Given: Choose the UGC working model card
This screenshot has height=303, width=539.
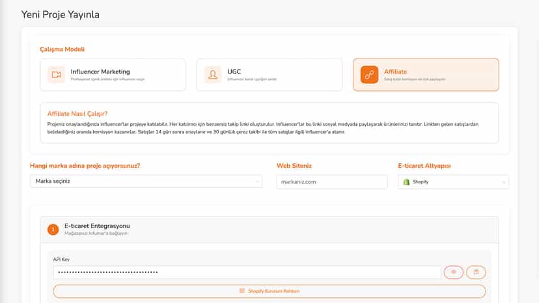Looking at the screenshot, I should click(x=269, y=75).
